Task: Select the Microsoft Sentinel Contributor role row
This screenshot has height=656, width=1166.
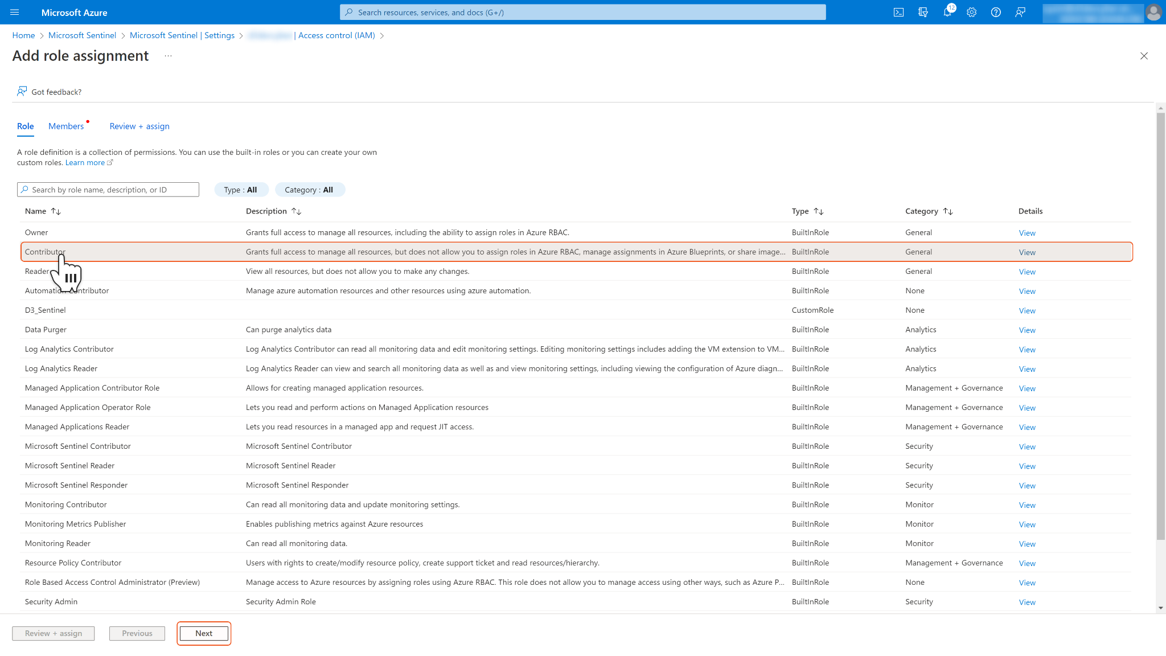Action: tap(78, 446)
